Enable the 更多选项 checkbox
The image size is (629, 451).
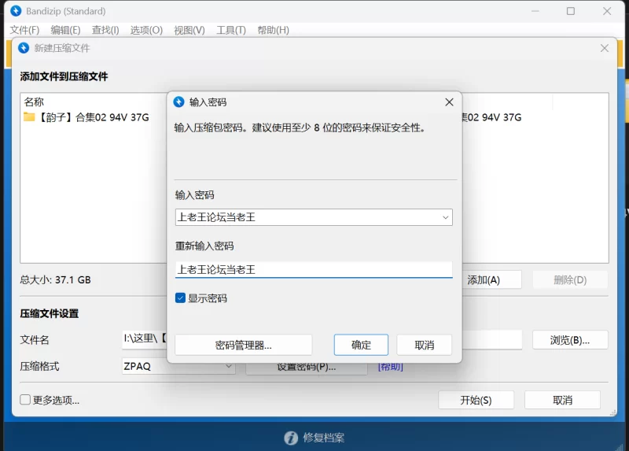point(25,400)
